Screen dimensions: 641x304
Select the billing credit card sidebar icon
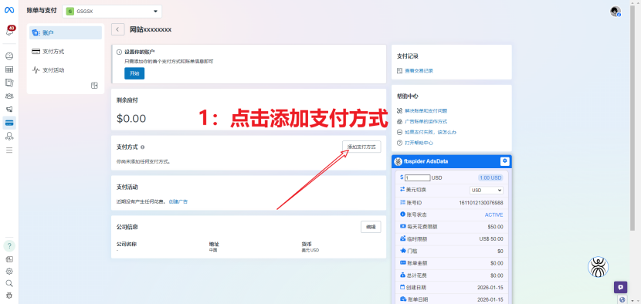coord(9,123)
